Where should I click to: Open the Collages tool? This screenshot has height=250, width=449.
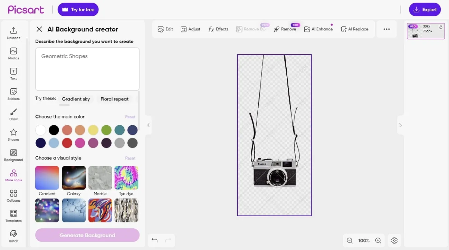click(13, 195)
